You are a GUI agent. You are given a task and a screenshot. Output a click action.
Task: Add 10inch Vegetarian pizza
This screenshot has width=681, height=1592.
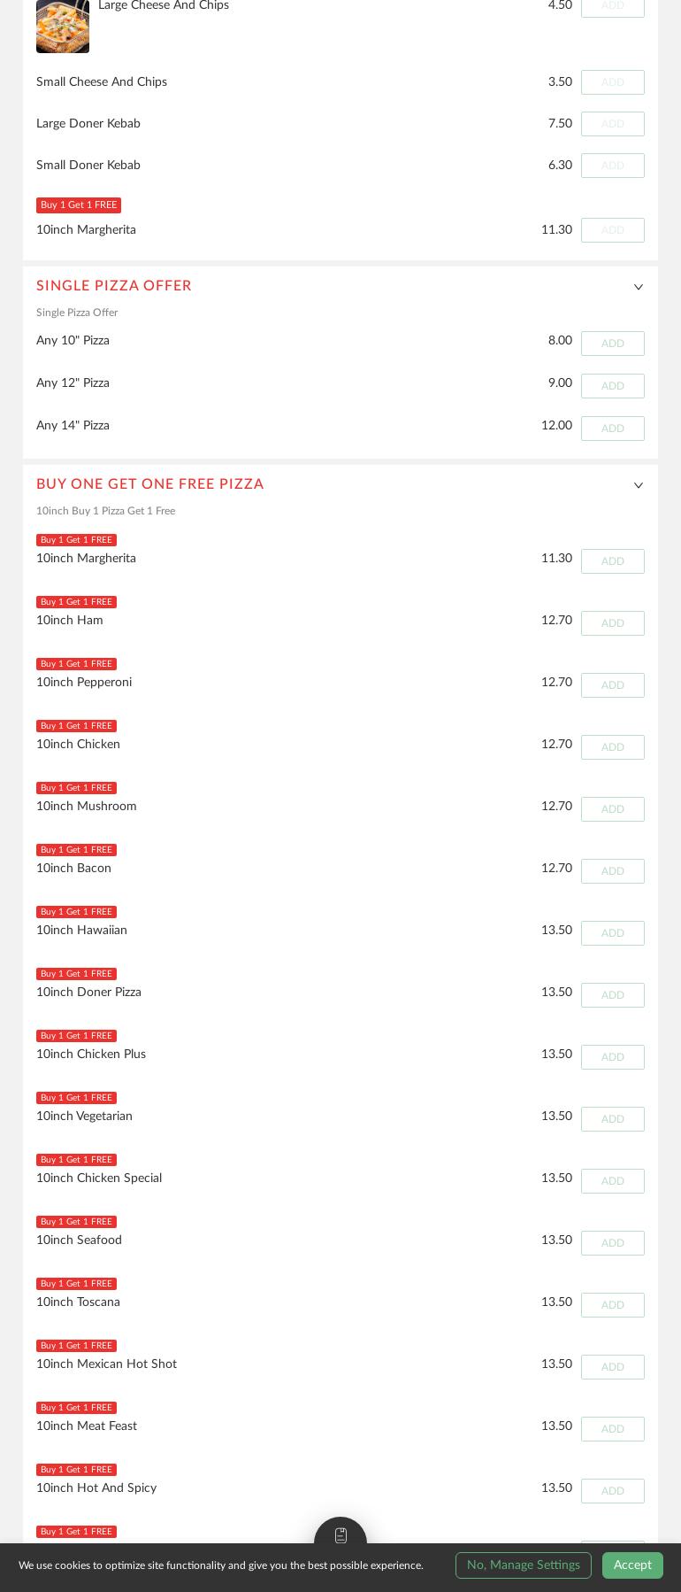(x=612, y=1119)
